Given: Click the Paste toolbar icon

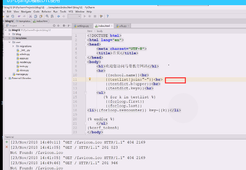Looking at the screenshot, I should [x=41, y=16].
